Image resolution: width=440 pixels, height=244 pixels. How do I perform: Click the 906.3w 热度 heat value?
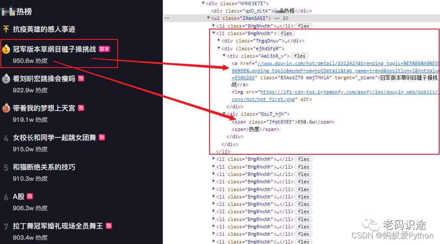click(30, 208)
